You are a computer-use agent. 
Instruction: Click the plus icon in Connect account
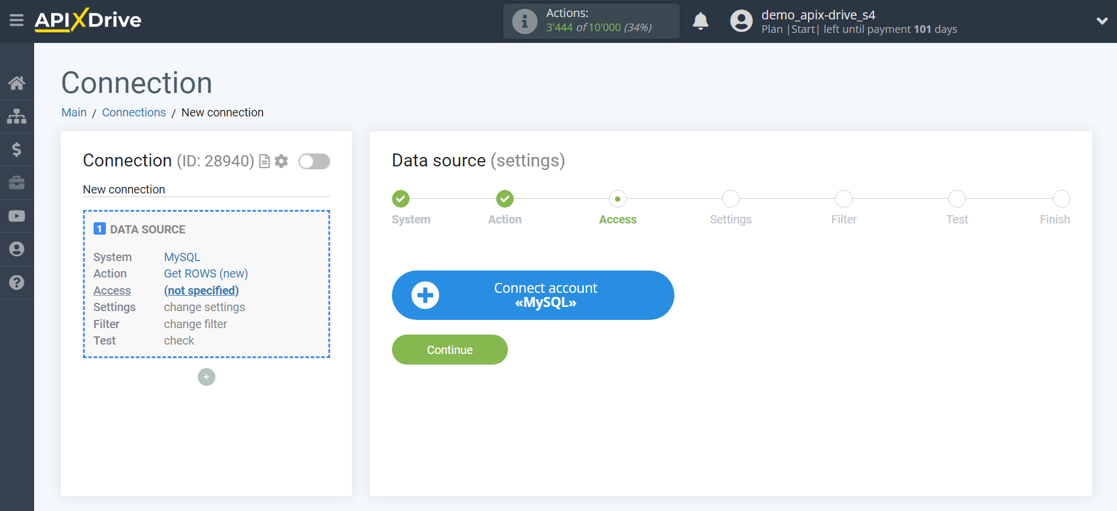pyautogui.click(x=425, y=295)
